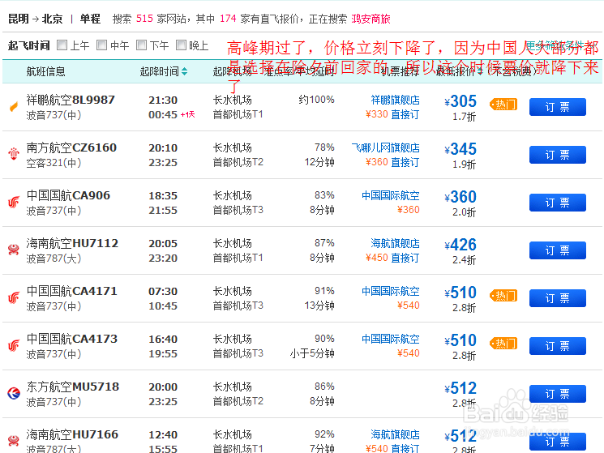This screenshot has height=453, width=604.
Task: Click the 鸿安商旅 site being searched
Action: [371, 19]
